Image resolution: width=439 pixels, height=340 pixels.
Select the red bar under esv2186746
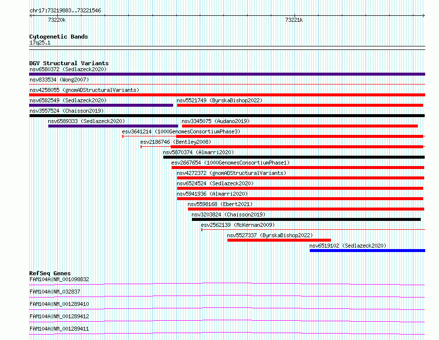[297, 147]
